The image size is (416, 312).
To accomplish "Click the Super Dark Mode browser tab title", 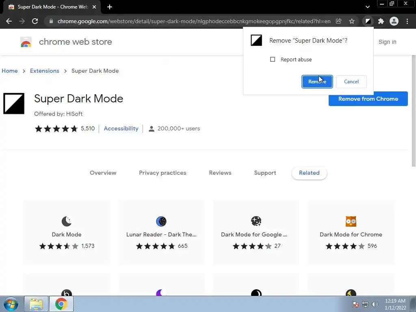I will click(x=52, y=7).
